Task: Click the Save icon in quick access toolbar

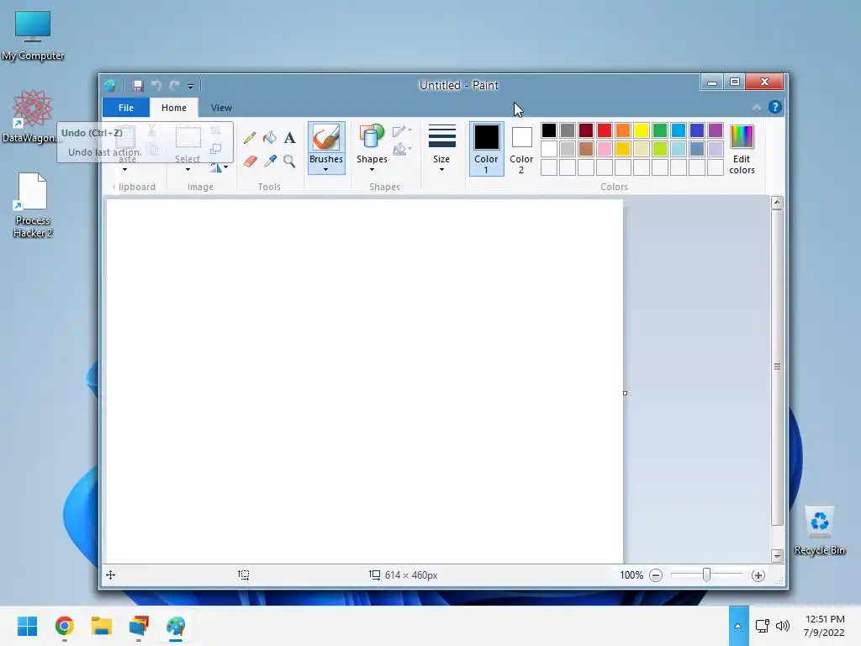Action: coord(138,86)
